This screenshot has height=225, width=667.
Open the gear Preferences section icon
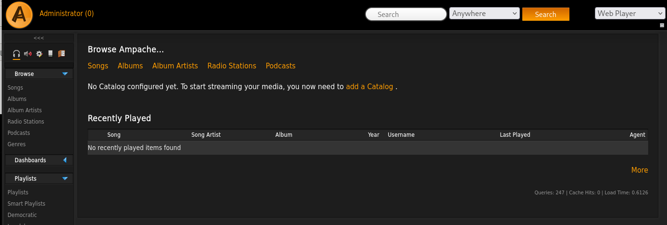tap(39, 54)
